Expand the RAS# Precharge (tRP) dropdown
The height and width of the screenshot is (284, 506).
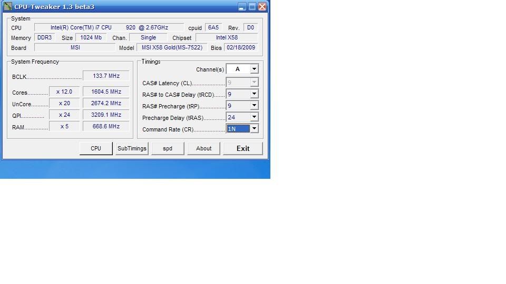click(x=254, y=106)
